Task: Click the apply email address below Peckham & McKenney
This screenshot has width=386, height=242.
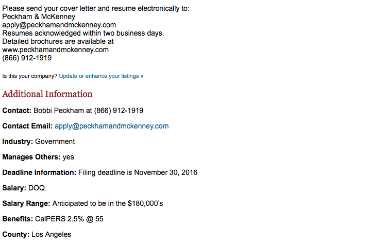Action: (x=59, y=25)
